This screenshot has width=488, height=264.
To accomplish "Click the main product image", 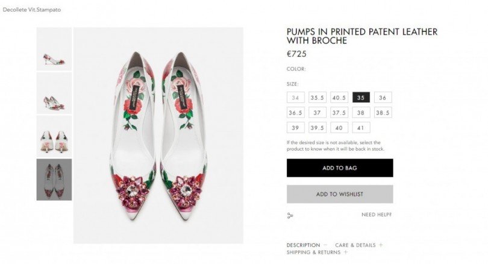I will [158, 135].
